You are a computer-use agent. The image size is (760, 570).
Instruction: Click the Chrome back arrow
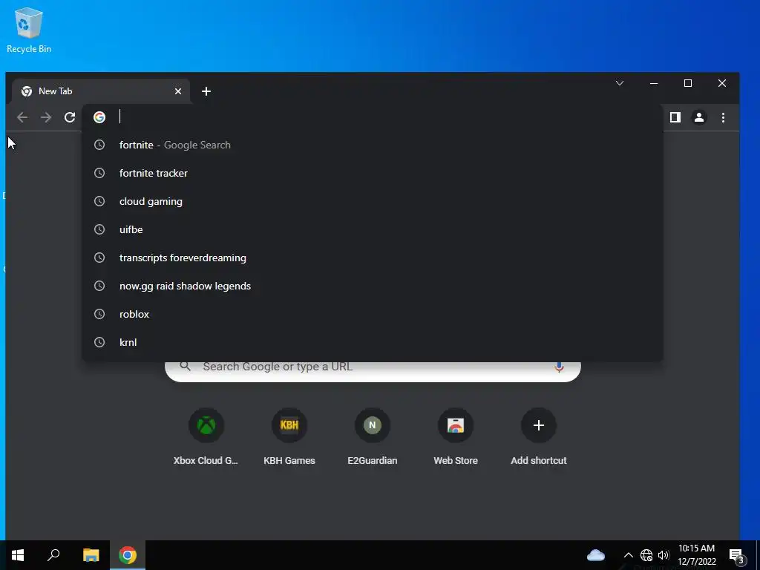coord(22,117)
